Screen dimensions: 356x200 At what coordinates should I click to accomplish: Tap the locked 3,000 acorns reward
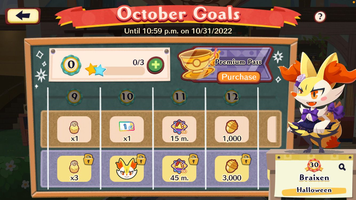232,169
